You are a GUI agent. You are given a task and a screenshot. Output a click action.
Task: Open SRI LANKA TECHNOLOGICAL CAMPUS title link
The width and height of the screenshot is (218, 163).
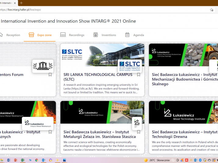pos(98,77)
